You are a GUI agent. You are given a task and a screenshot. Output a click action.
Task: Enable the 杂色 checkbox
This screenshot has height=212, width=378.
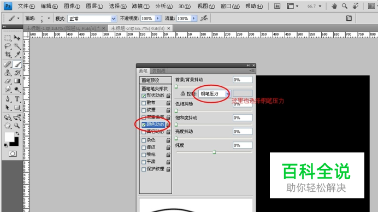[144, 140]
